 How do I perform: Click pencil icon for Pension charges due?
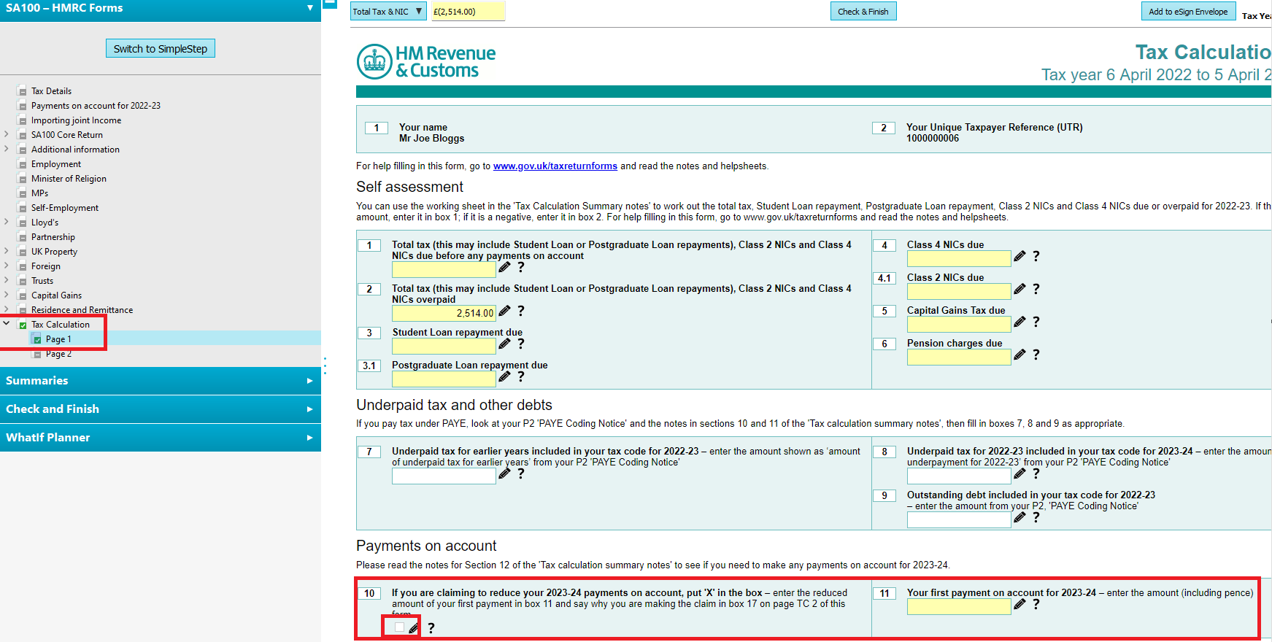1019,355
